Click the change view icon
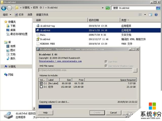The height and width of the screenshot is (121, 162). point(140,15)
